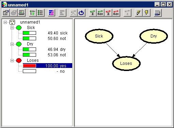Click the red node icon beside Loses

(x=19, y=60)
